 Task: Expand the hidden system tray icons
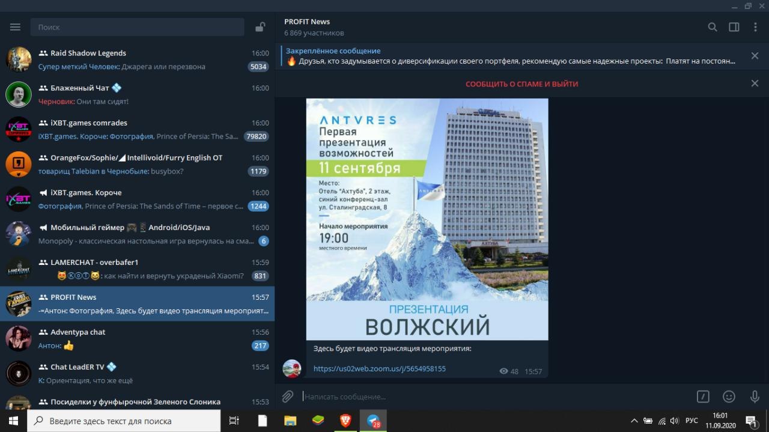coord(634,421)
